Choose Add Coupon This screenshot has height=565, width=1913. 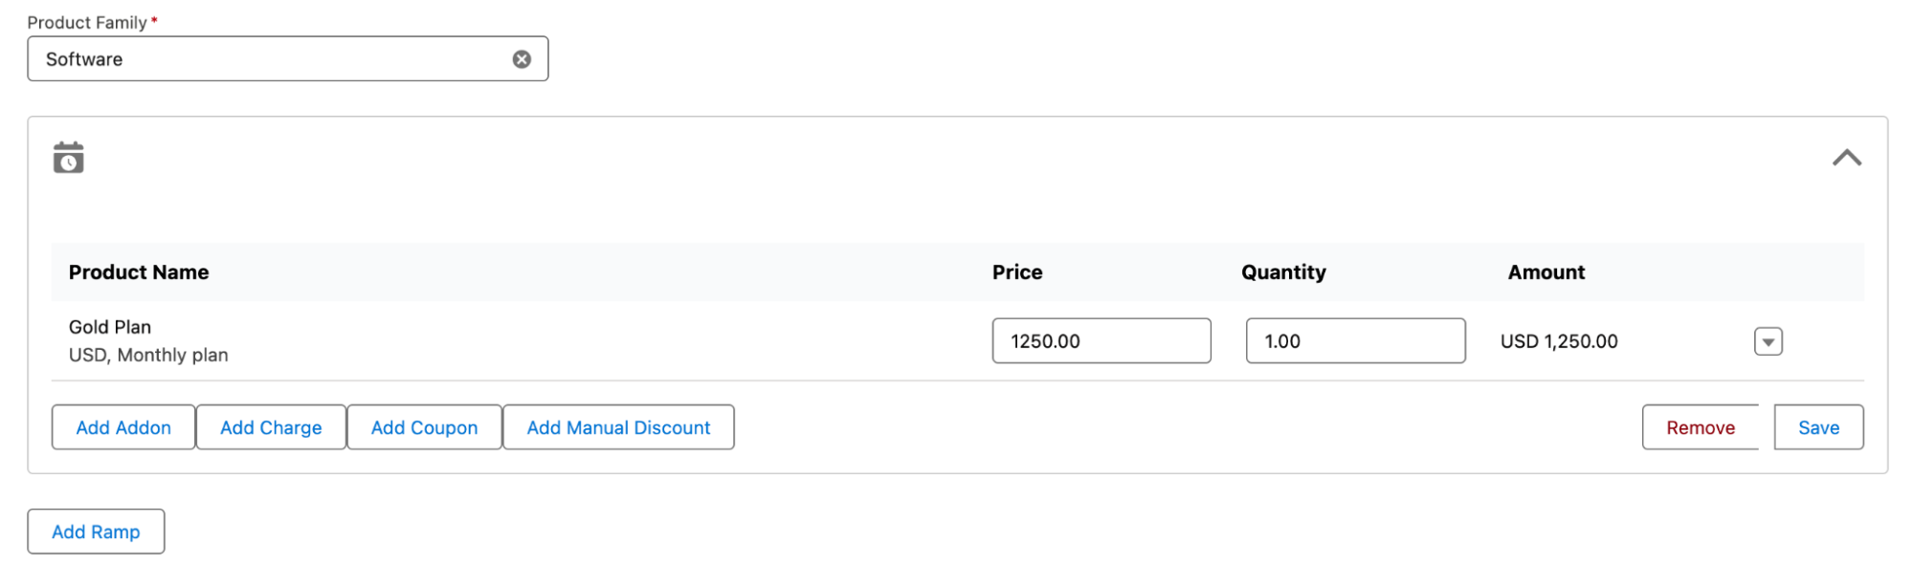(424, 427)
